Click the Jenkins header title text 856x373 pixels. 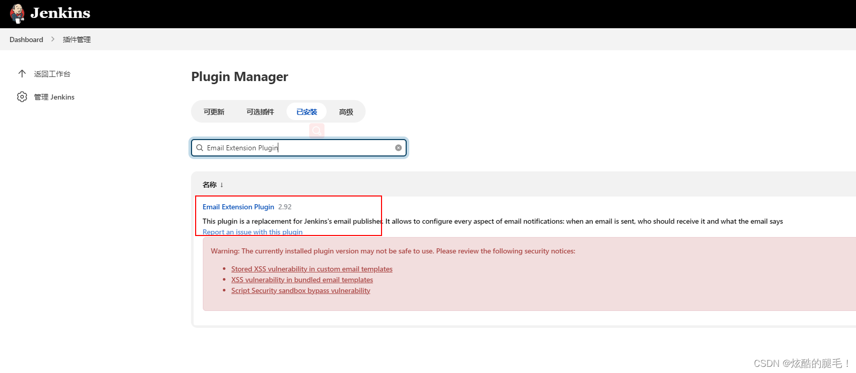[x=60, y=13]
